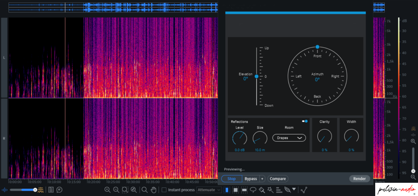
Task: Select the Time-frequency selection tool
Action: click(x=236, y=190)
